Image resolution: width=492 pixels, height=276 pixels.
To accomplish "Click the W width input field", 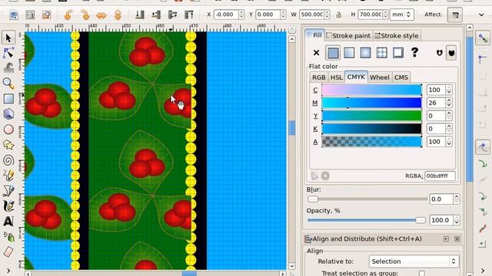I will pos(312,15).
